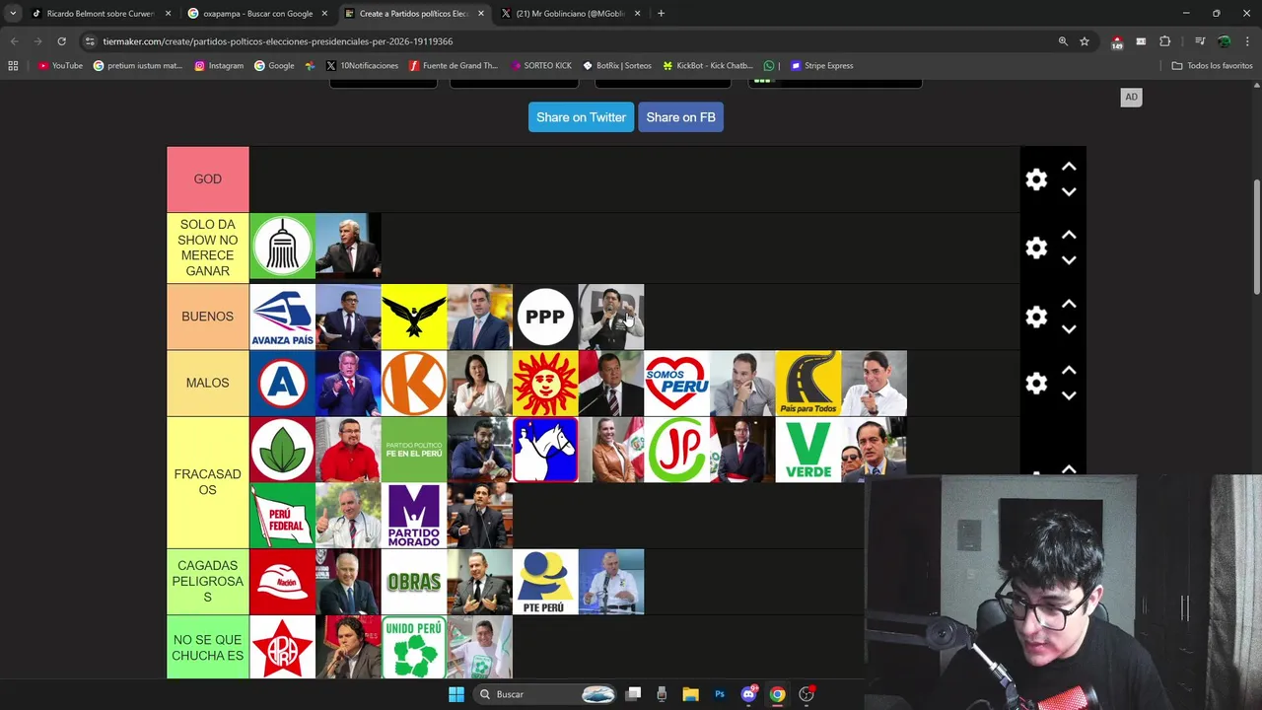1262x710 pixels.
Task: Select the red sun party logo
Action: click(x=545, y=383)
